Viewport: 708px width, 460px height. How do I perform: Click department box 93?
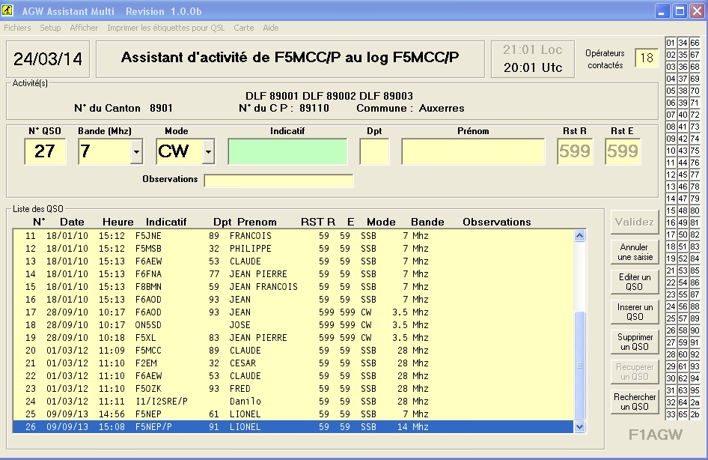695,366
